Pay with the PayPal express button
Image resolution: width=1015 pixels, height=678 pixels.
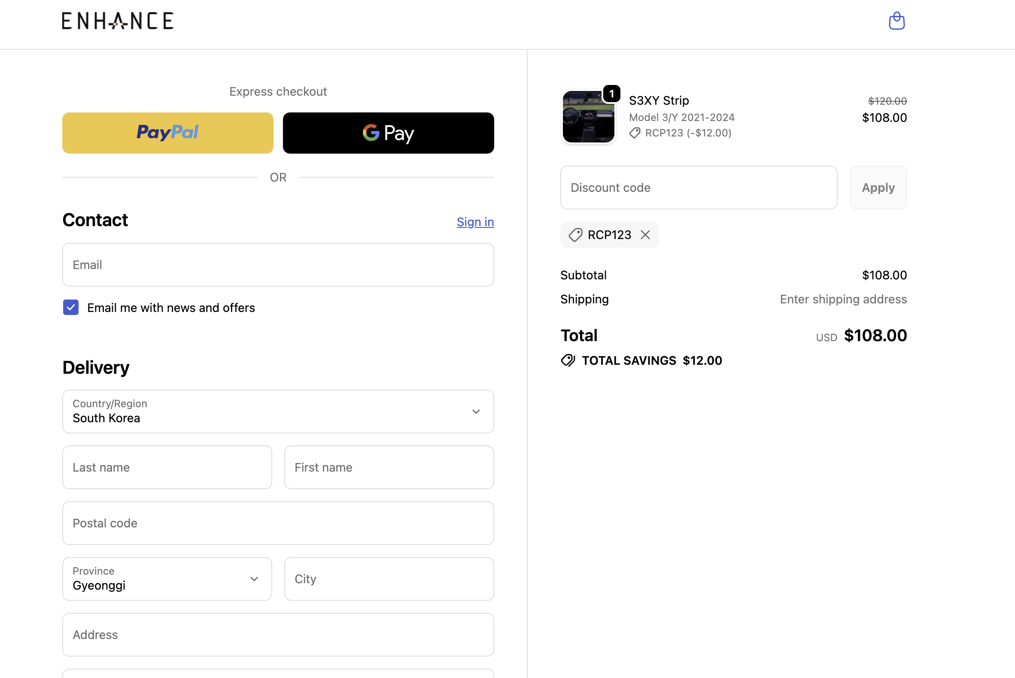click(168, 133)
